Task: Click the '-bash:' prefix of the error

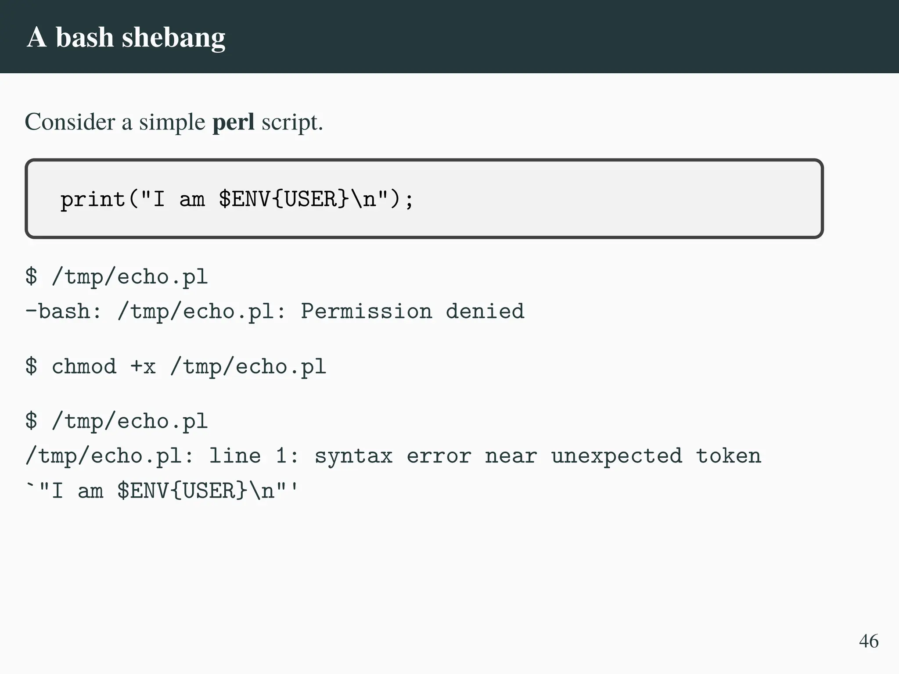Action: click(x=64, y=312)
